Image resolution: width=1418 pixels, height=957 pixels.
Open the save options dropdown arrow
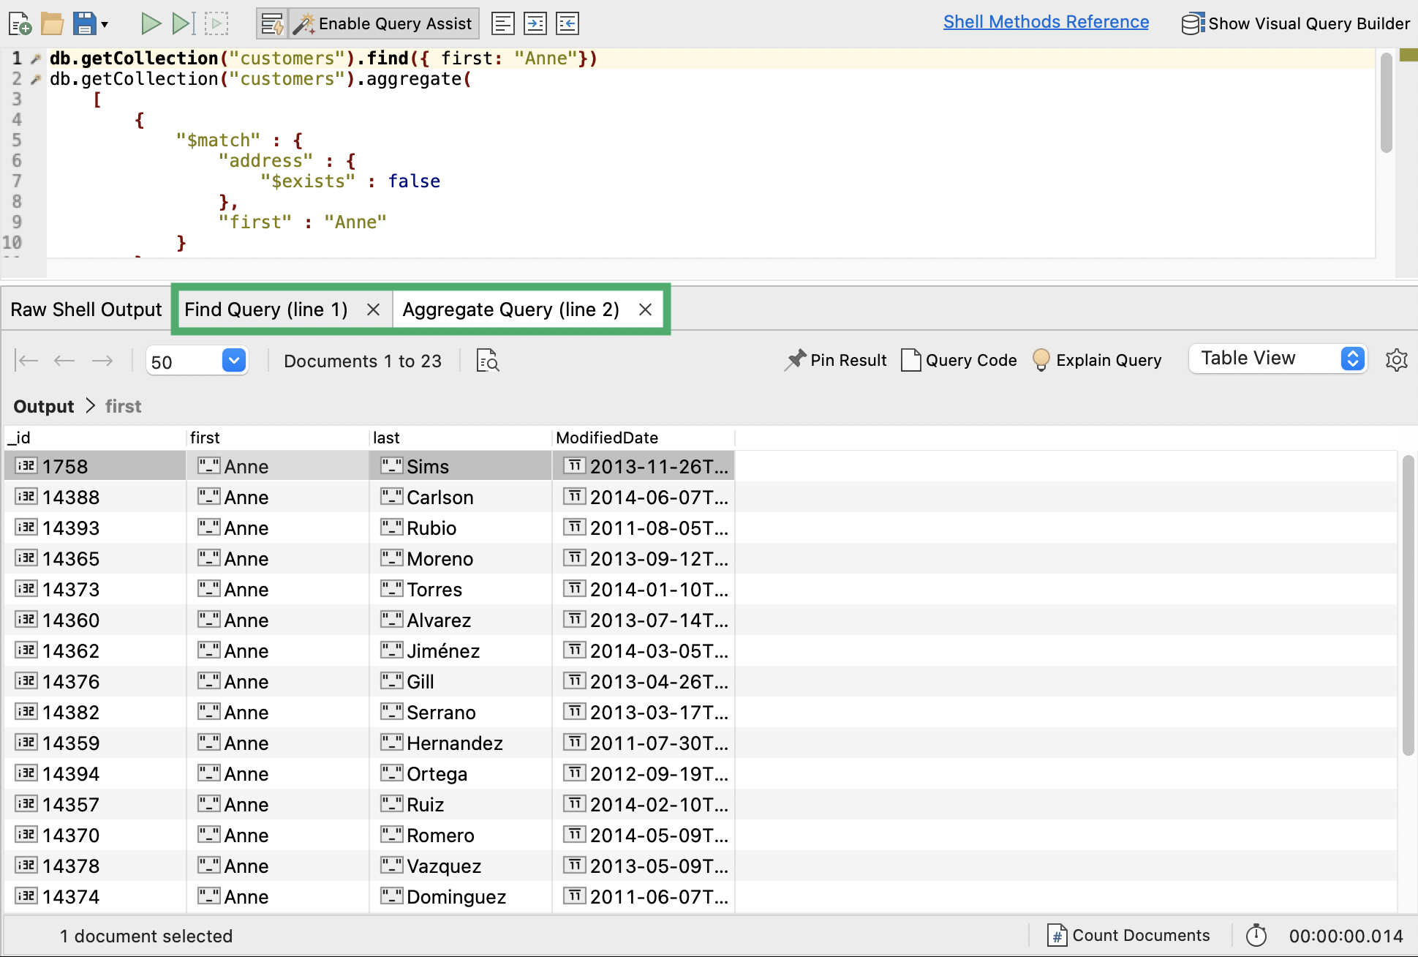[x=105, y=25]
